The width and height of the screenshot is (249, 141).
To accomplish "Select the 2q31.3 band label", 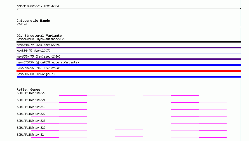I will [22, 24].
